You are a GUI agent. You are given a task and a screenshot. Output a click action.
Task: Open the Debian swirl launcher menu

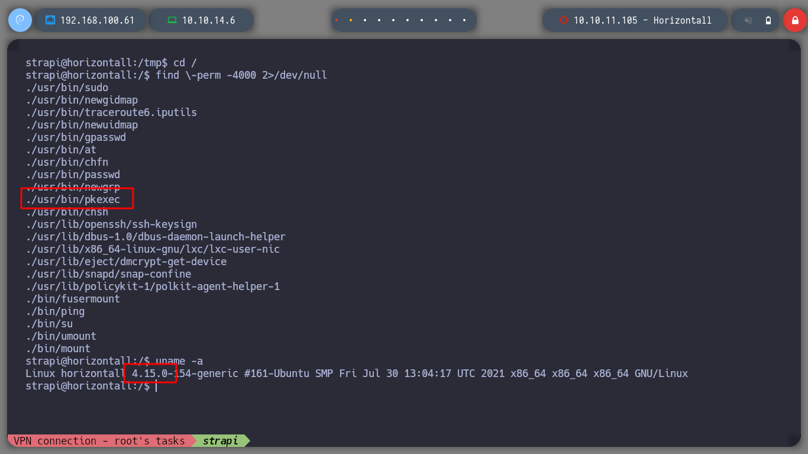click(x=20, y=20)
